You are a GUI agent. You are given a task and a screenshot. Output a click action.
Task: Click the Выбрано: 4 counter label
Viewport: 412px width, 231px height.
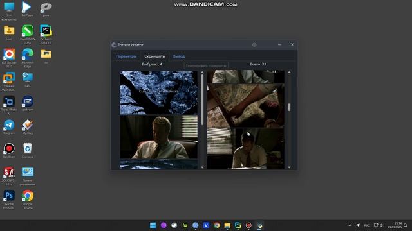(152, 64)
